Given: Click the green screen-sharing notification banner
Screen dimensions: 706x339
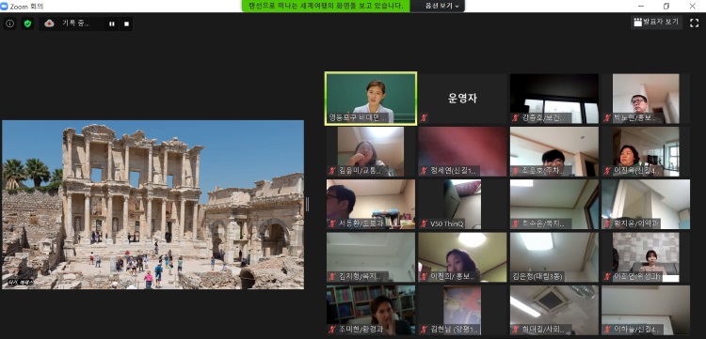Looking at the screenshot, I should [326, 6].
